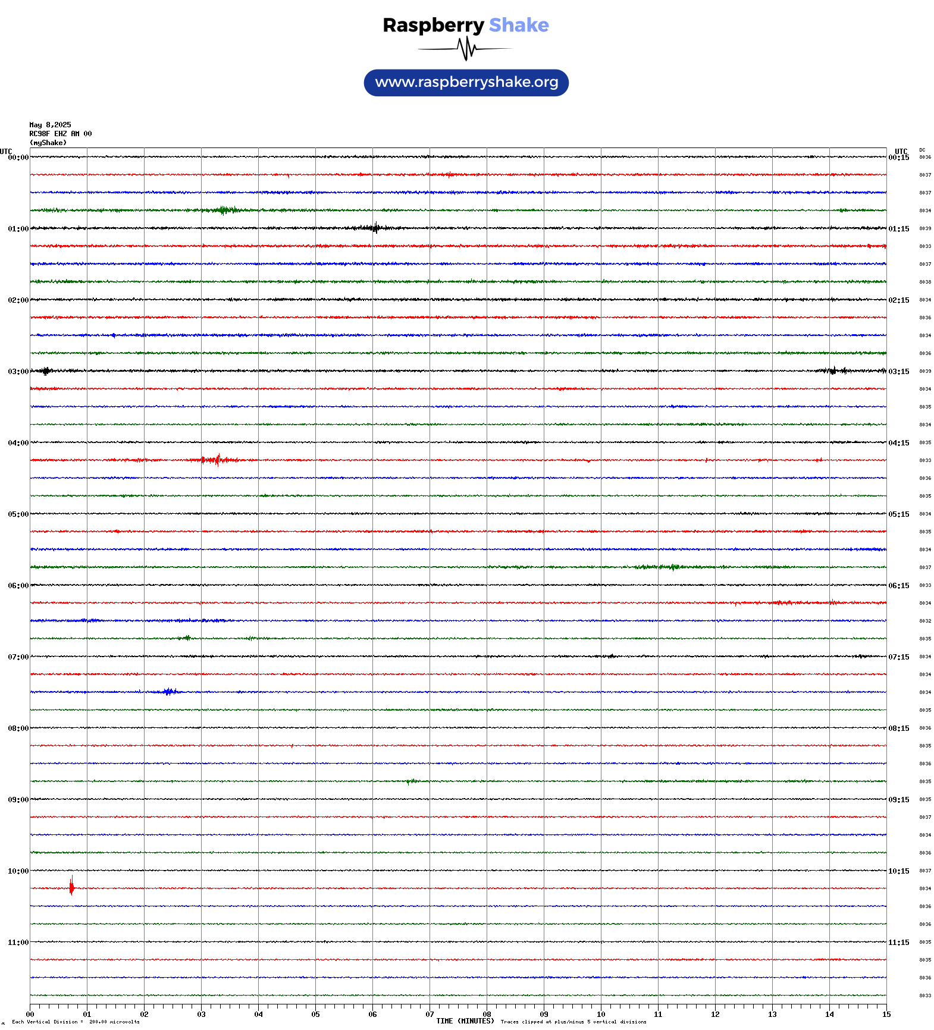Click minute 11 label on bottom axis
Viewport: 934px width, 1030px height.
[658, 1015]
